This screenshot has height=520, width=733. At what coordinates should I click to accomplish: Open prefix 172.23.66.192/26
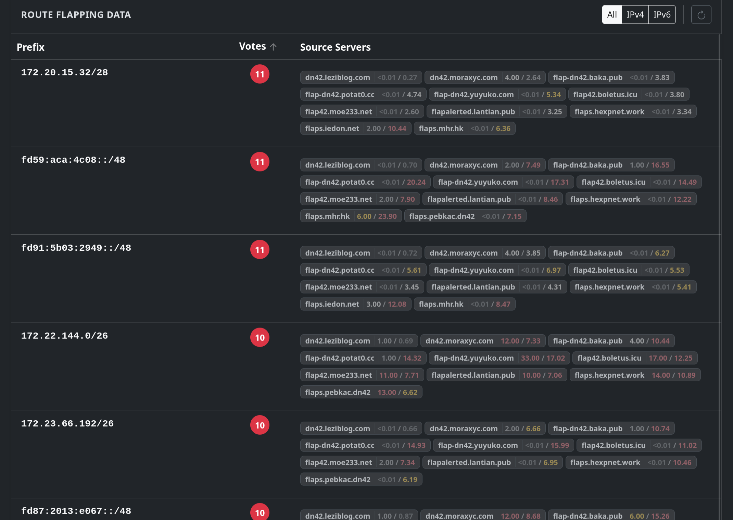click(x=67, y=424)
